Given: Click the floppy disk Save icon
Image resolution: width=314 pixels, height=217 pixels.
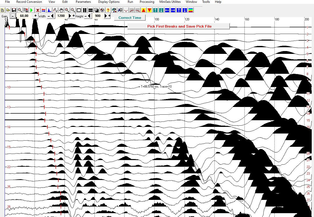Looking at the screenshot, I should tap(14, 10).
